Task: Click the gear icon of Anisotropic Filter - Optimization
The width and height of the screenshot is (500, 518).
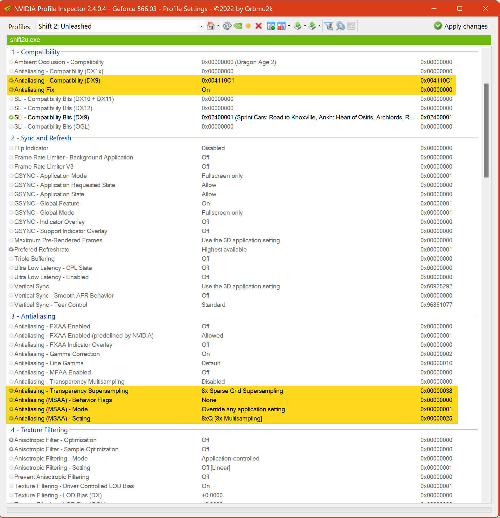Action: tap(11, 440)
